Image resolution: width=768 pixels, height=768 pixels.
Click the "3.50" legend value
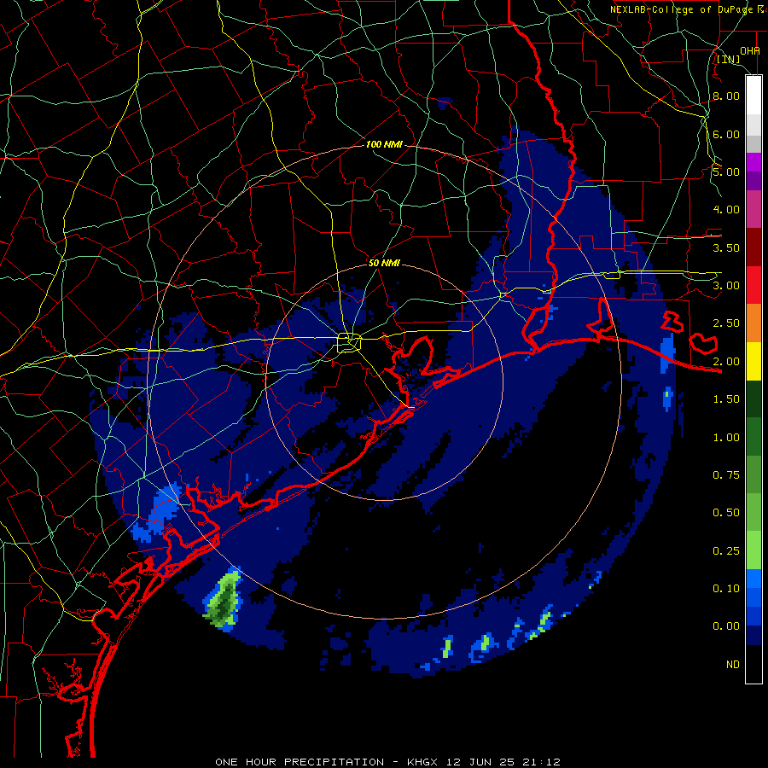pyautogui.click(x=726, y=247)
